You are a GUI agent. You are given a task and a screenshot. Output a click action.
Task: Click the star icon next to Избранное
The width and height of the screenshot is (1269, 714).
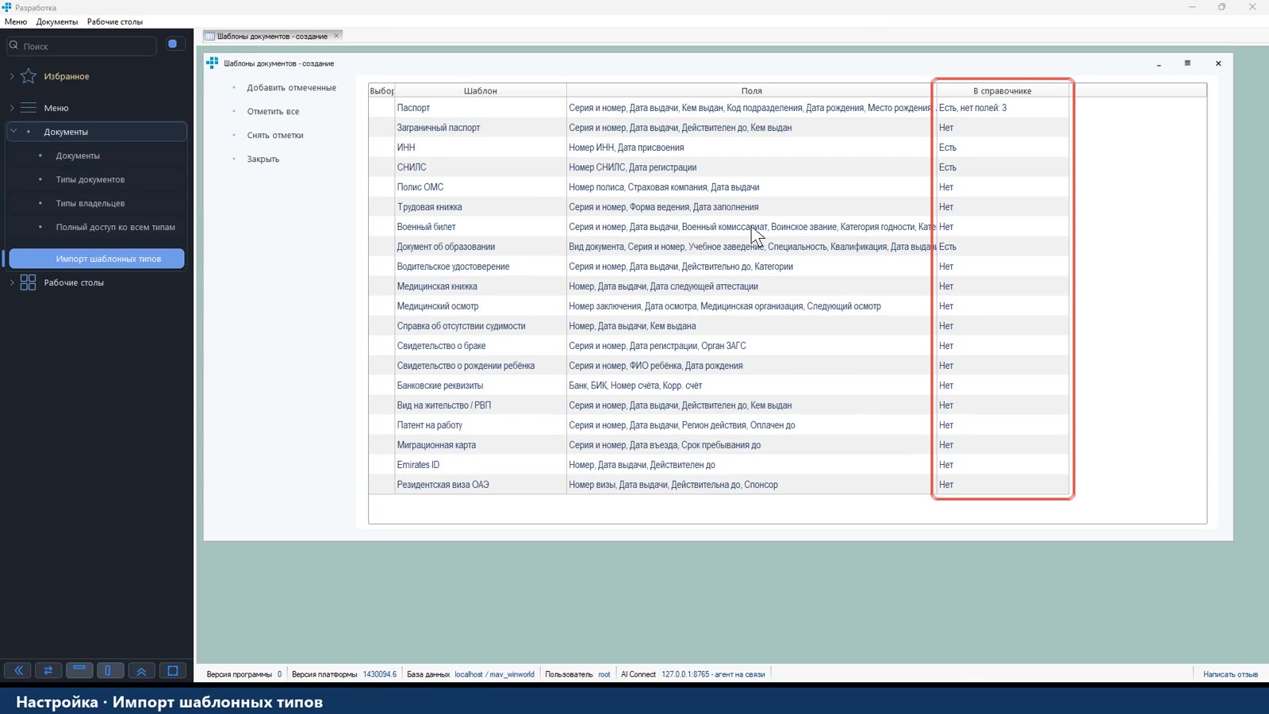point(29,76)
